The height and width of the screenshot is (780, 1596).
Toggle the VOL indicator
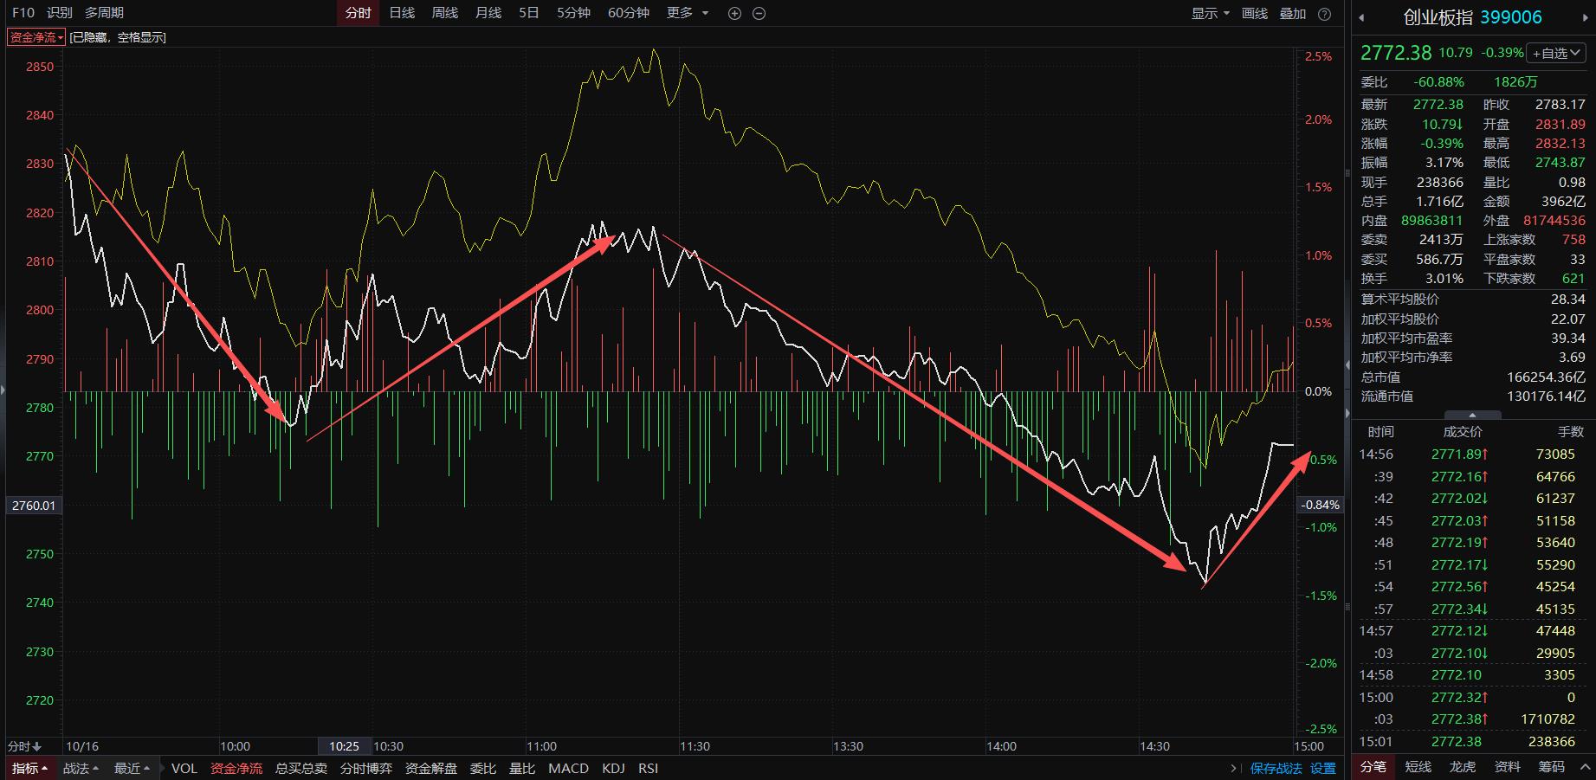coord(184,768)
